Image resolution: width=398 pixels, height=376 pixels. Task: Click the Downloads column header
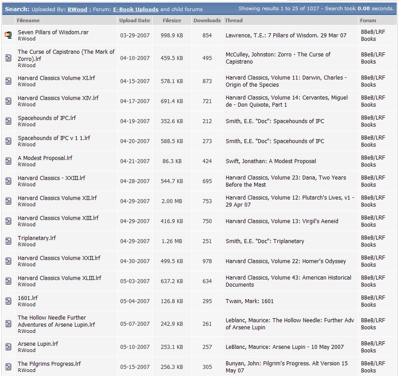click(x=207, y=20)
